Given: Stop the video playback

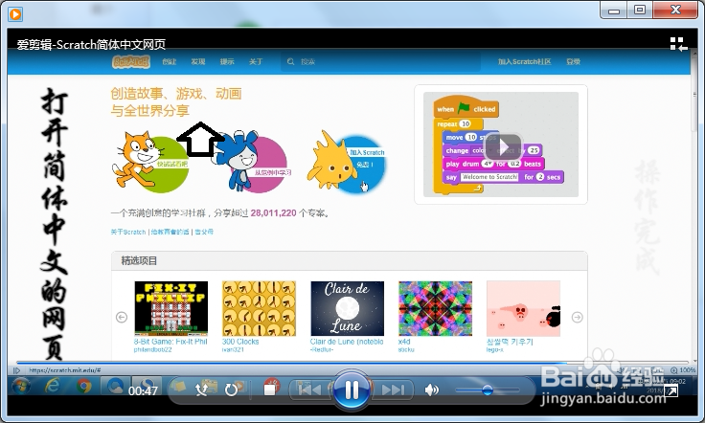Looking at the screenshot, I should tap(269, 390).
